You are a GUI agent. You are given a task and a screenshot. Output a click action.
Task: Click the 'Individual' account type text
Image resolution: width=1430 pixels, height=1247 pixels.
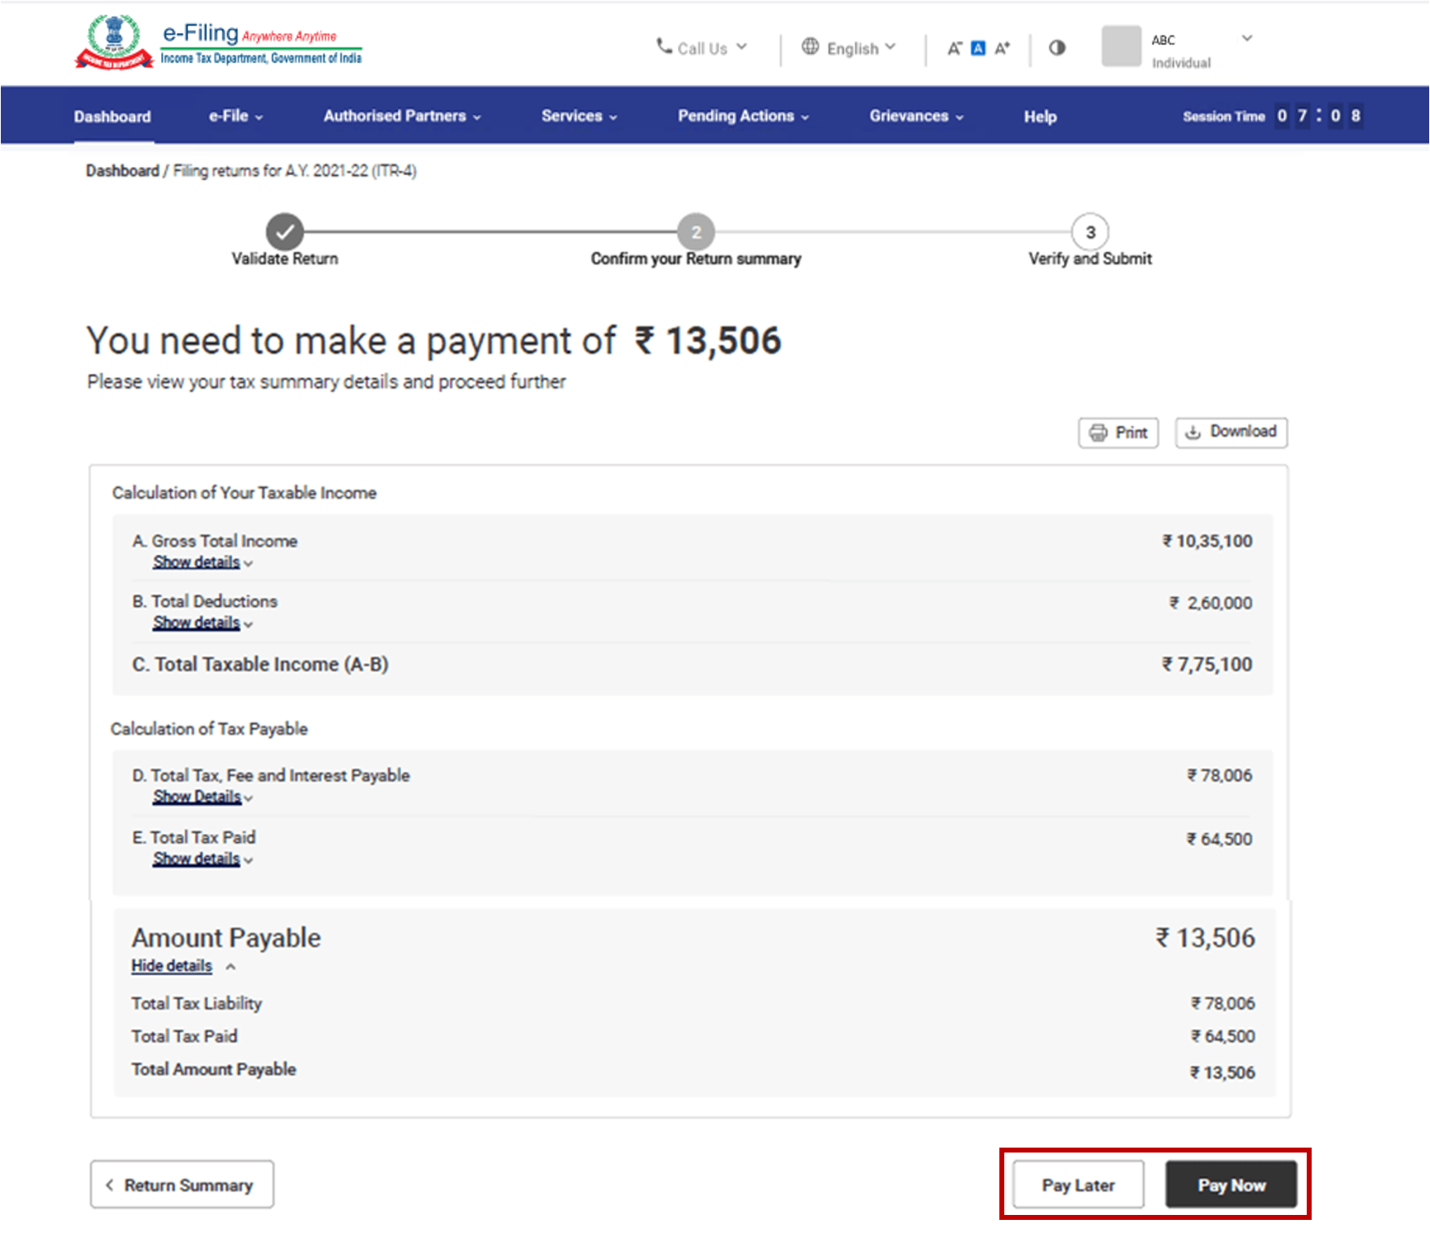[x=1181, y=62]
